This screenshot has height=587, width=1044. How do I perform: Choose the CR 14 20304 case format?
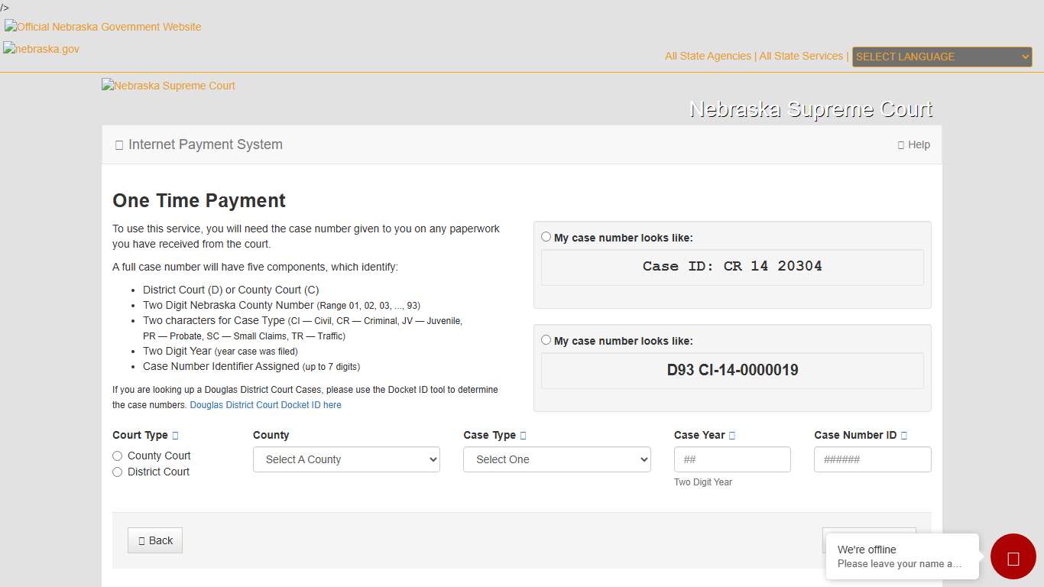546,236
